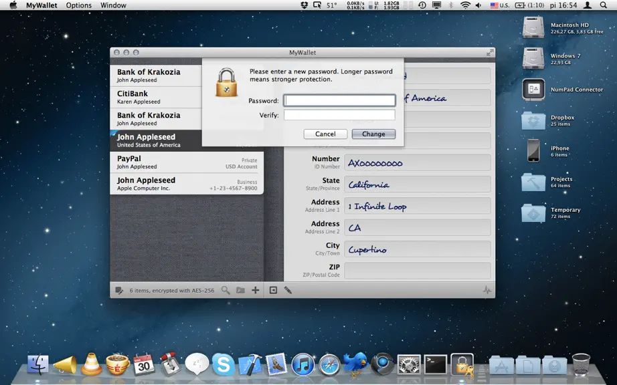Screen dimensions: 617x385
Task: Select the PayPal list entry
Action: coord(187,162)
